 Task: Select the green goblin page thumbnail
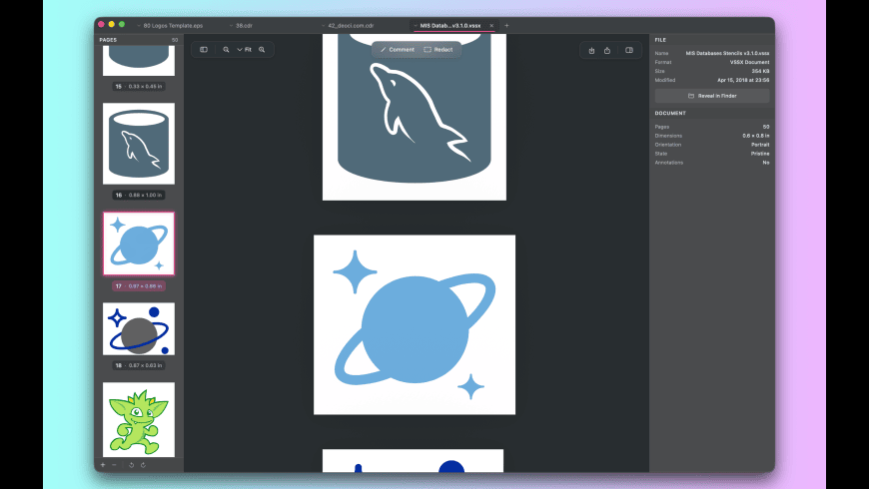(x=139, y=420)
